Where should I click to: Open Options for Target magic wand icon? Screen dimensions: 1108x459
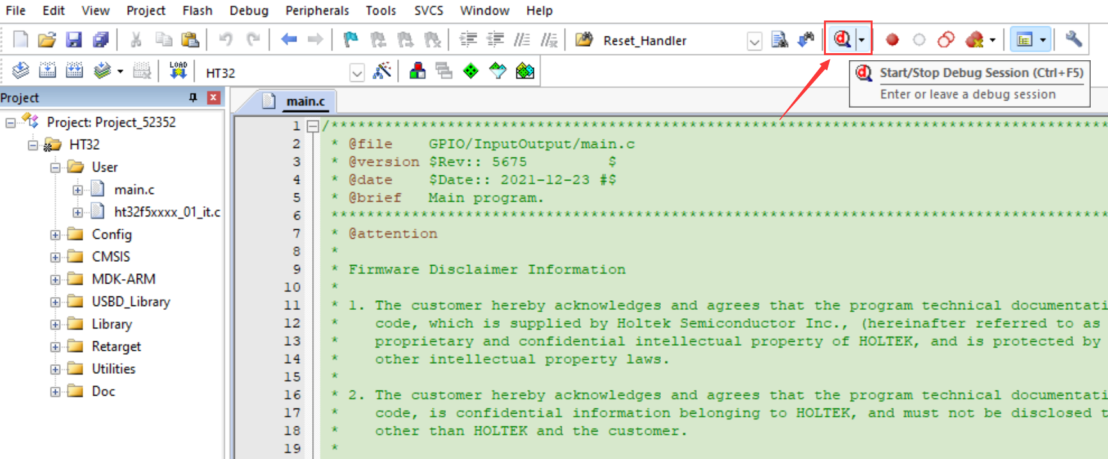(382, 71)
